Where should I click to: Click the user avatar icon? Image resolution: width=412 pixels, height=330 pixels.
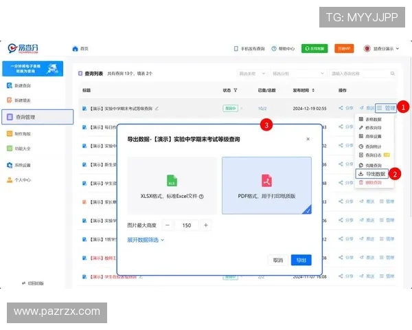tap(367, 49)
